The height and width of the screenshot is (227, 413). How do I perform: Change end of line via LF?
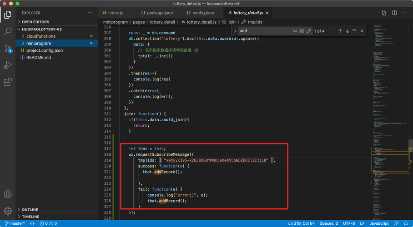(x=362, y=223)
